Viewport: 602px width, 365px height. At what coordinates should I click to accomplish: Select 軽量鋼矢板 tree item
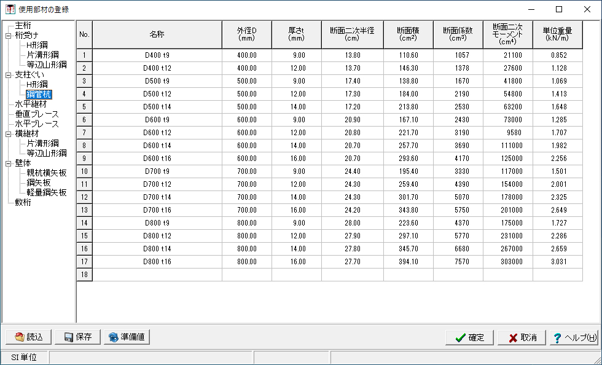(47, 192)
